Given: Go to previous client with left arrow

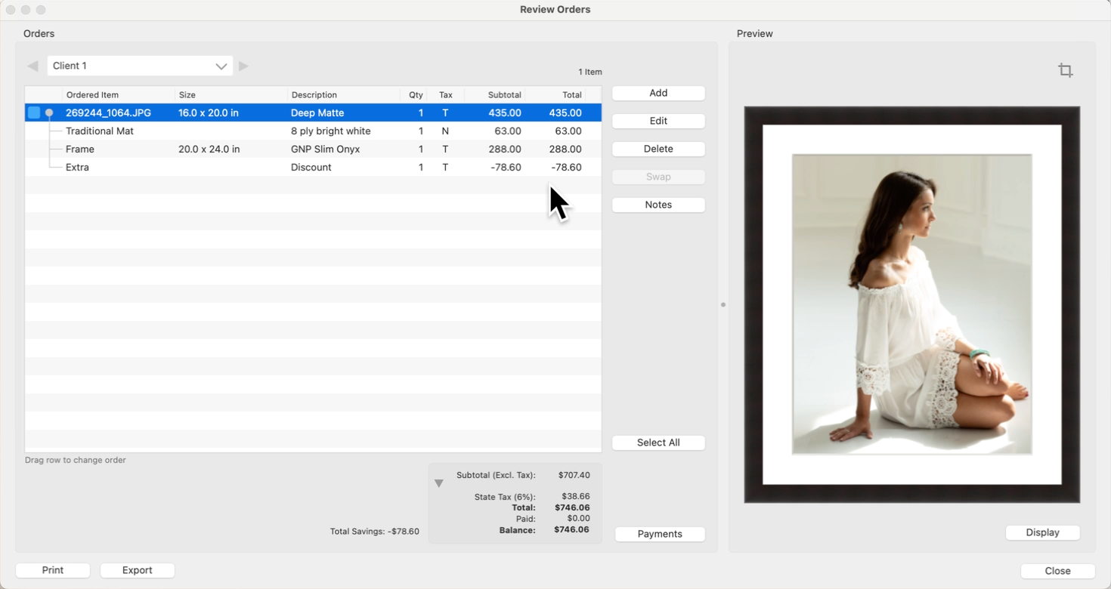Looking at the screenshot, I should point(32,66).
